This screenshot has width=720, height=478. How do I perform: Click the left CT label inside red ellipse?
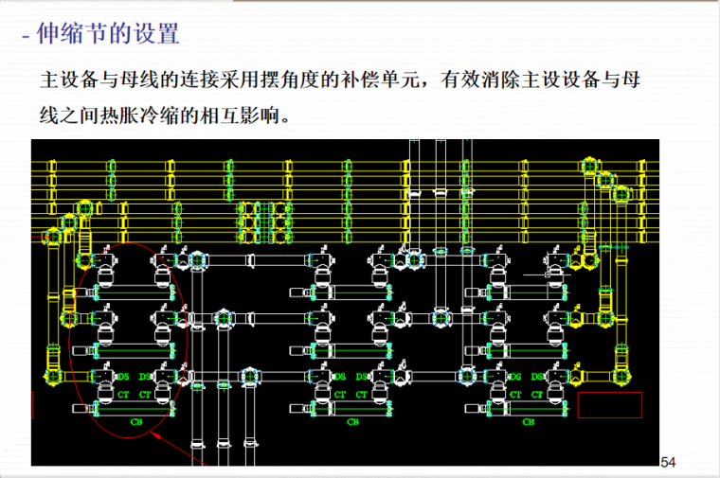(x=123, y=394)
